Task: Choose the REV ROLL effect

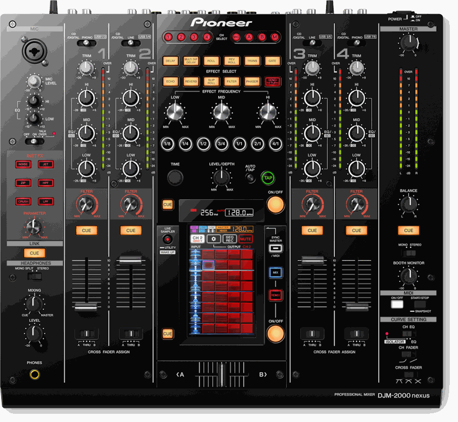Action: tap(232, 61)
